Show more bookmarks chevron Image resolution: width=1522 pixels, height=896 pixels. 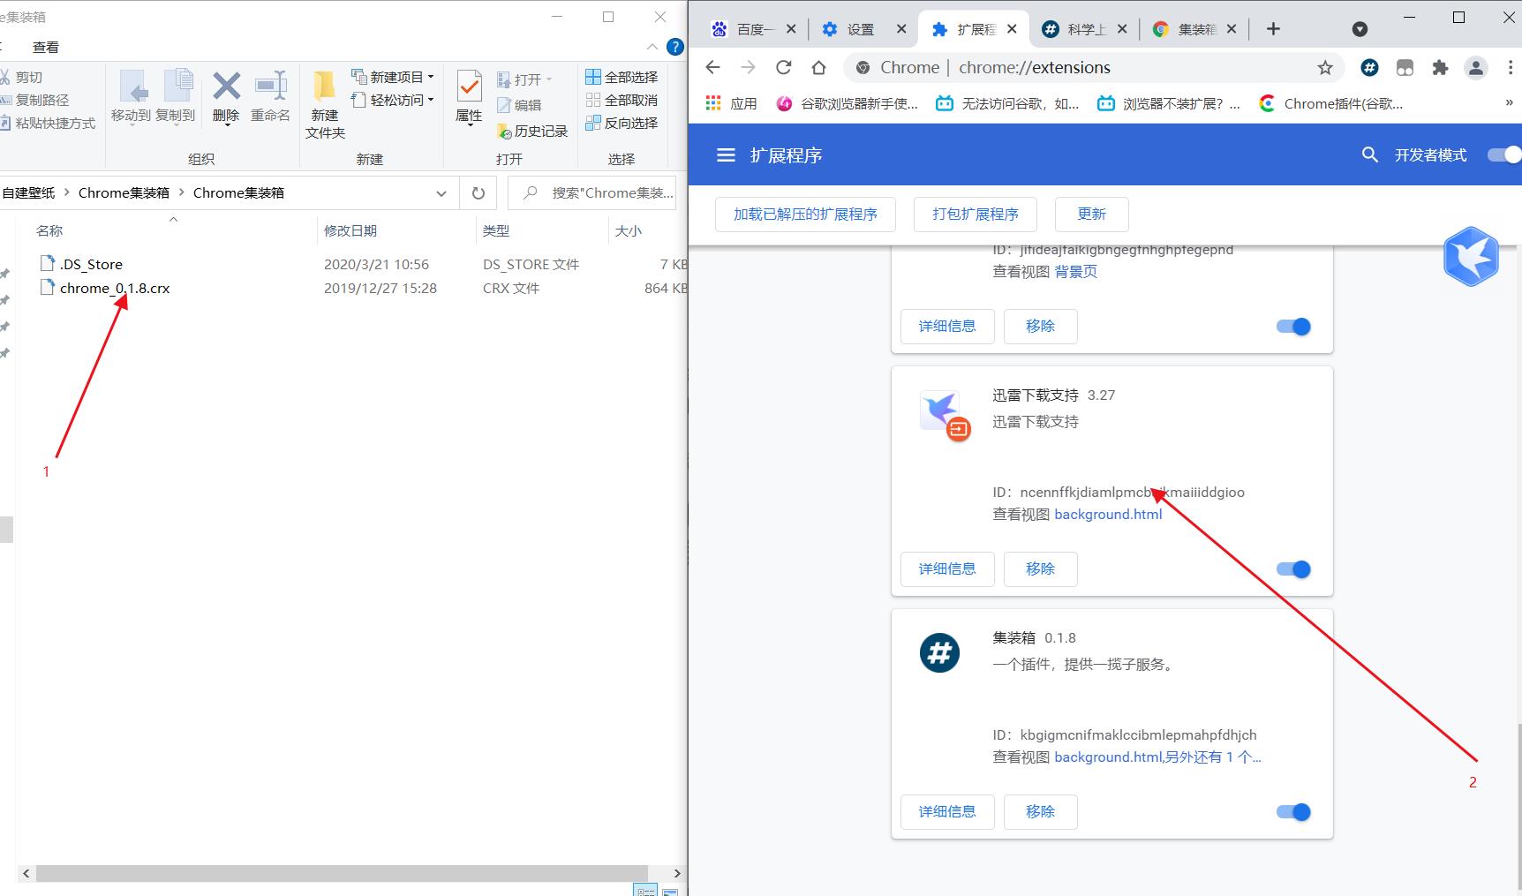click(x=1509, y=103)
